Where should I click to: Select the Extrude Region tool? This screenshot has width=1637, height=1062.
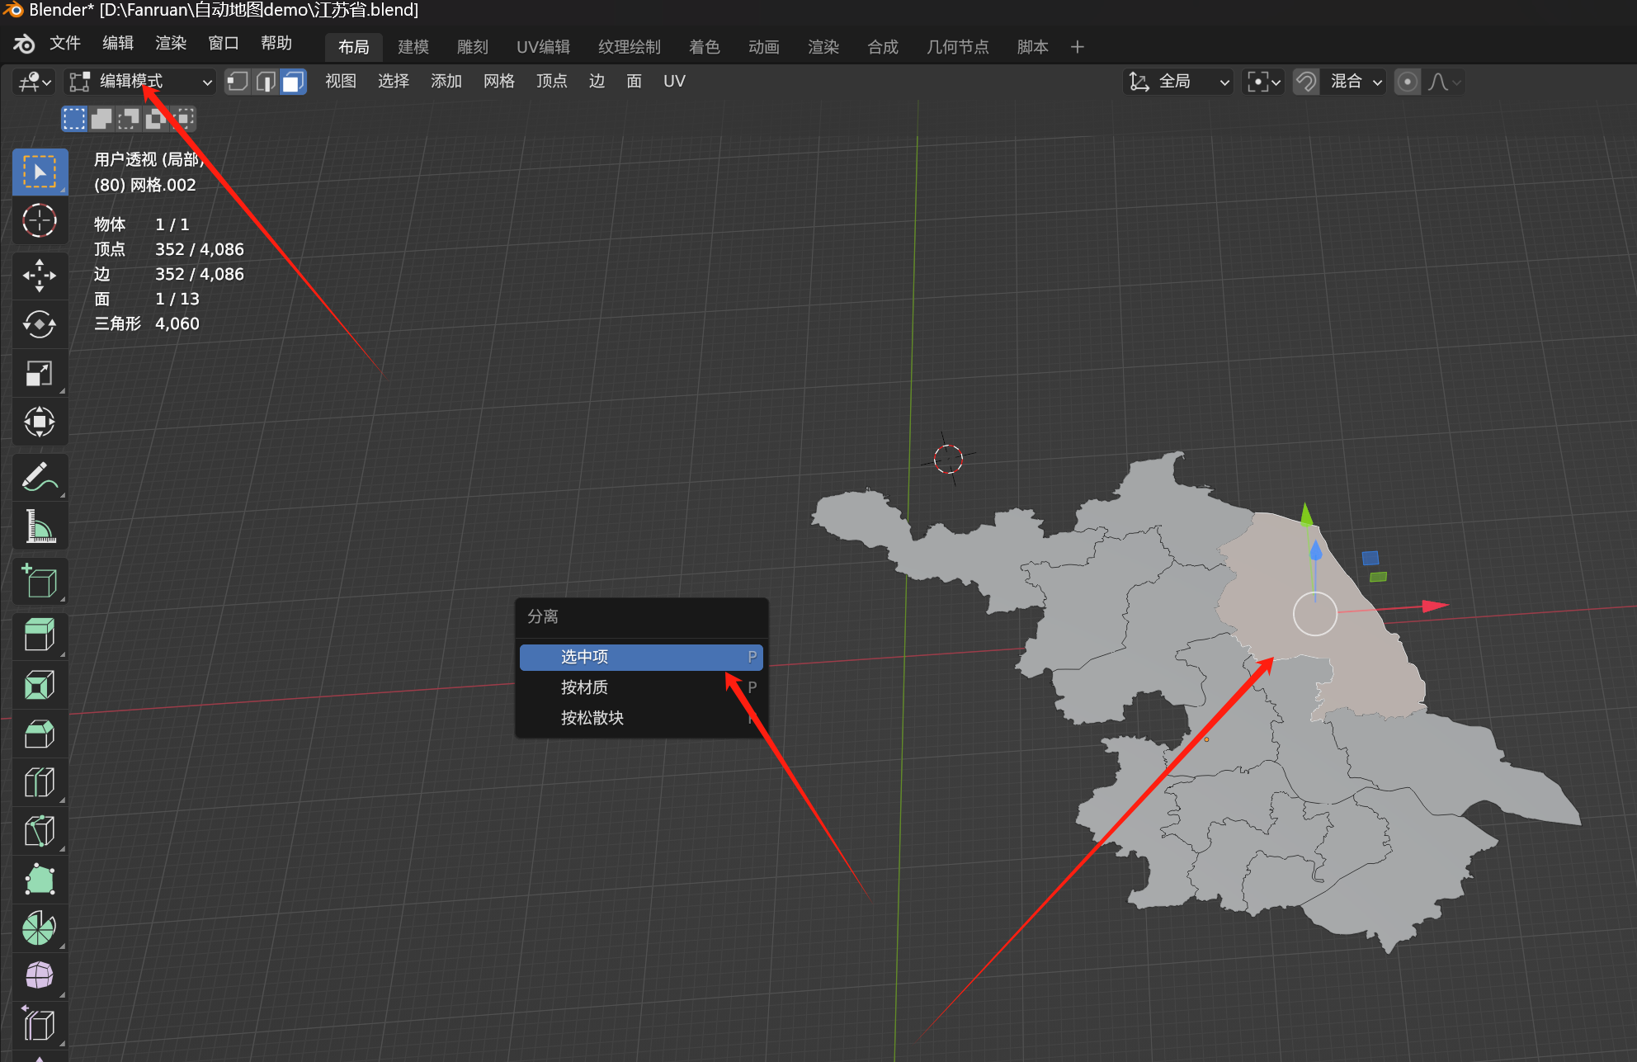coord(40,635)
